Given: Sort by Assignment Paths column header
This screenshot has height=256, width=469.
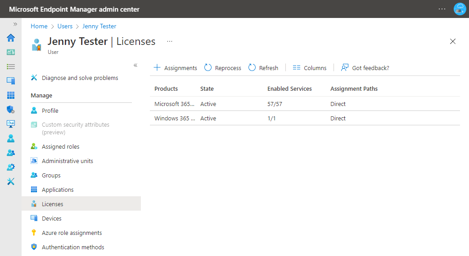Looking at the screenshot, I should click(354, 88).
